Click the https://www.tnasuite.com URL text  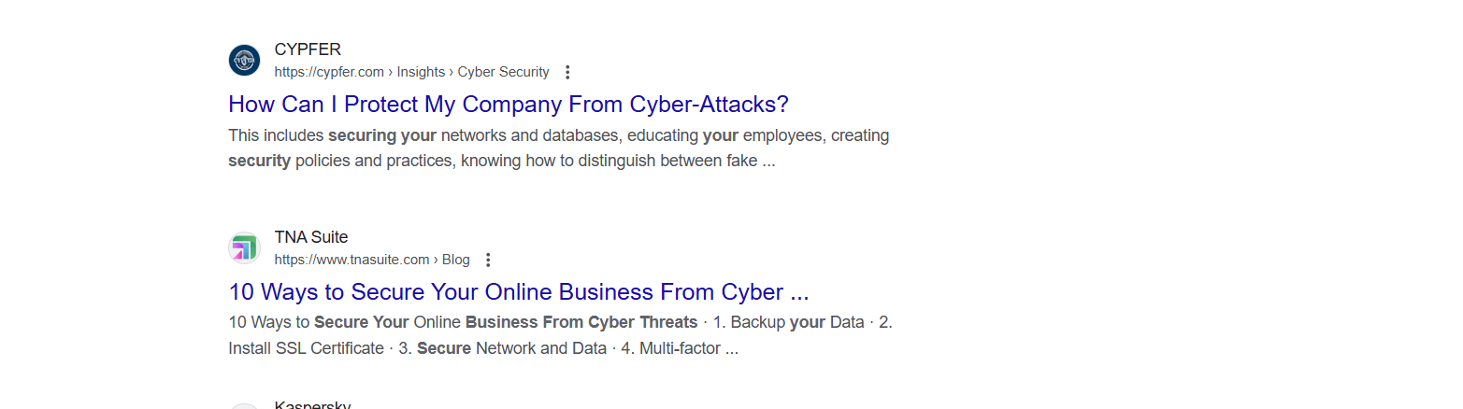[x=351, y=260]
